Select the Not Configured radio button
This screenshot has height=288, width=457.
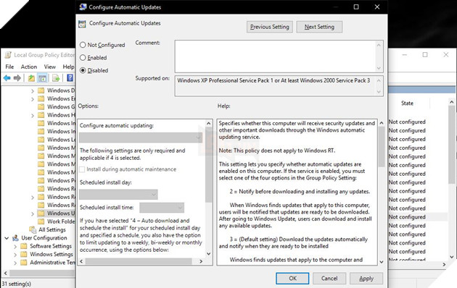tap(83, 45)
